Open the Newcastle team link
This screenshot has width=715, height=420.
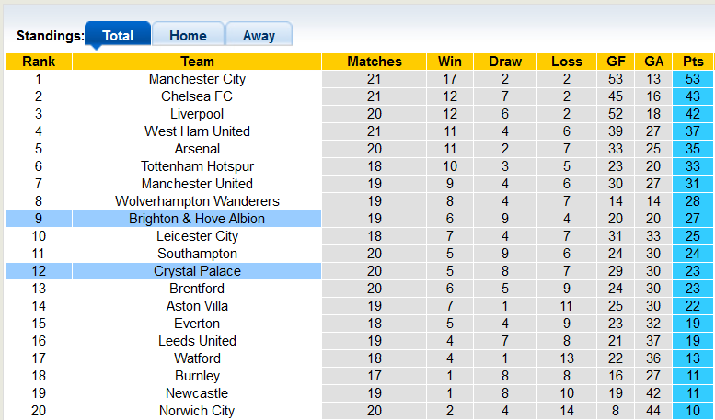click(x=197, y=393)
